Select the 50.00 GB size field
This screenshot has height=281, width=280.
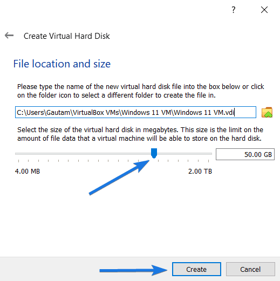(x=245, y=154)
